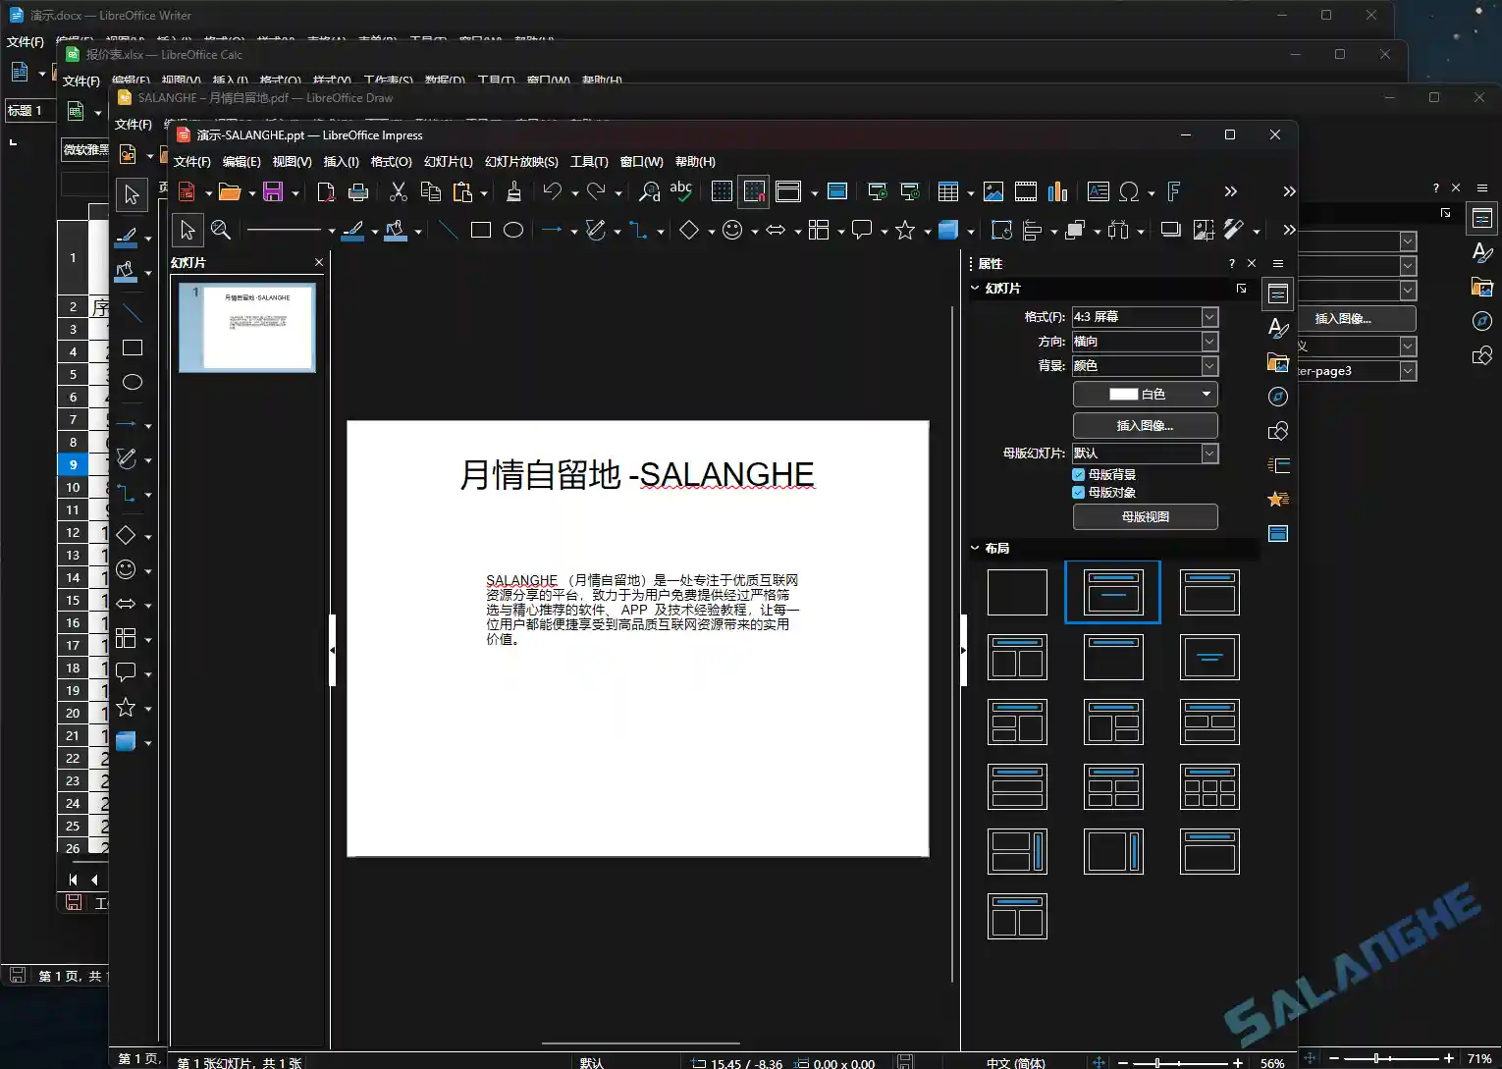Uncheck the 母版背景 checkbox
The image size is (1502, 1069).
tap(1077, 473)
